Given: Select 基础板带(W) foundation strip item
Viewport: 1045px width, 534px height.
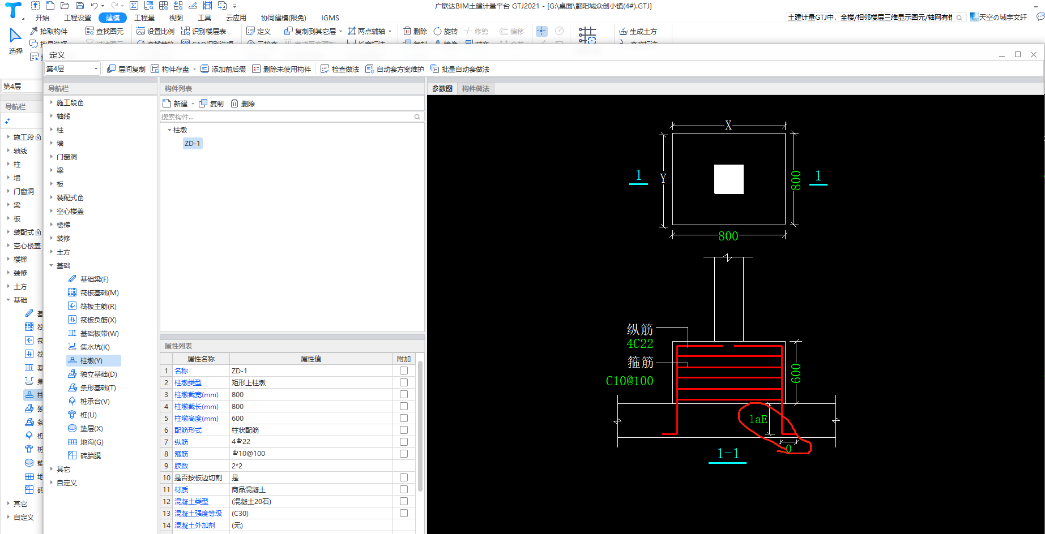Looking at the screenshot, I should pos(93,333).
